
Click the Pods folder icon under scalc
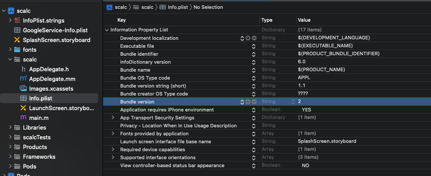[17, 166]
